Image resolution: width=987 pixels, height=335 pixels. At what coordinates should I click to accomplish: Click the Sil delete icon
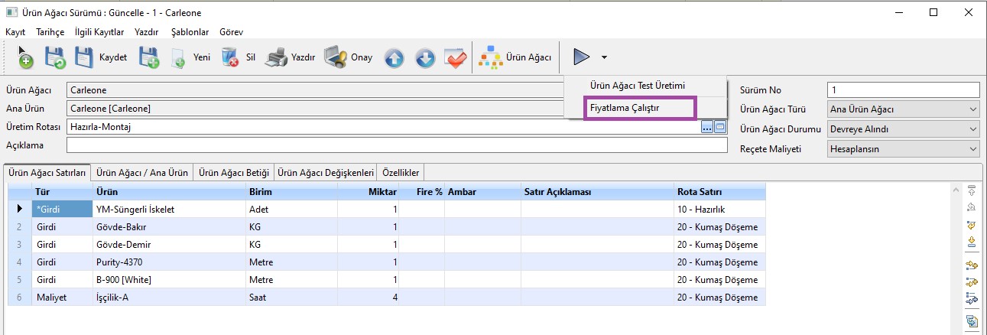pos(229,57)
